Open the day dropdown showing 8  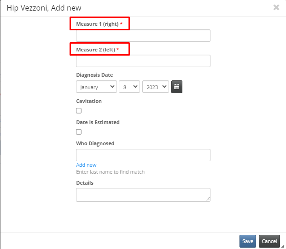pyautogui.click(x=129, y=87)
